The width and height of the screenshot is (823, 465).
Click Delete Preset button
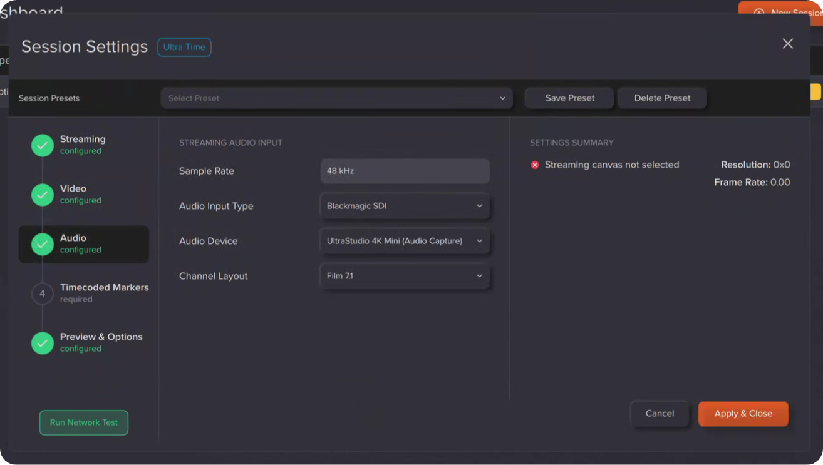tap(662, 98)
